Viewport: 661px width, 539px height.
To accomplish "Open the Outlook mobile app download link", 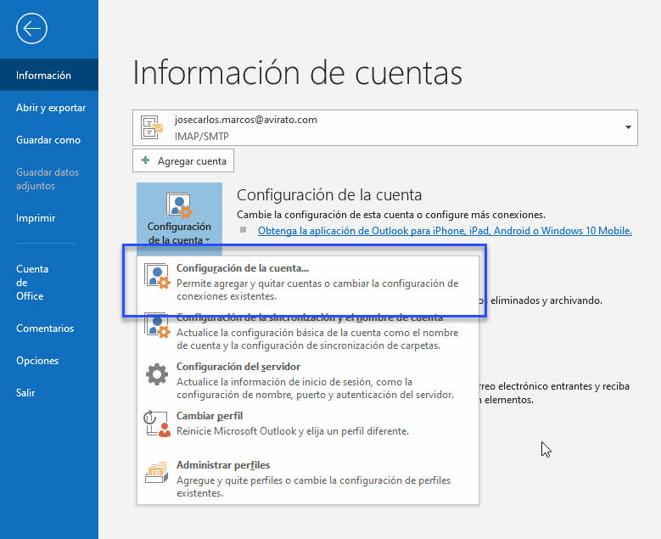I will (x=445, y=231).
